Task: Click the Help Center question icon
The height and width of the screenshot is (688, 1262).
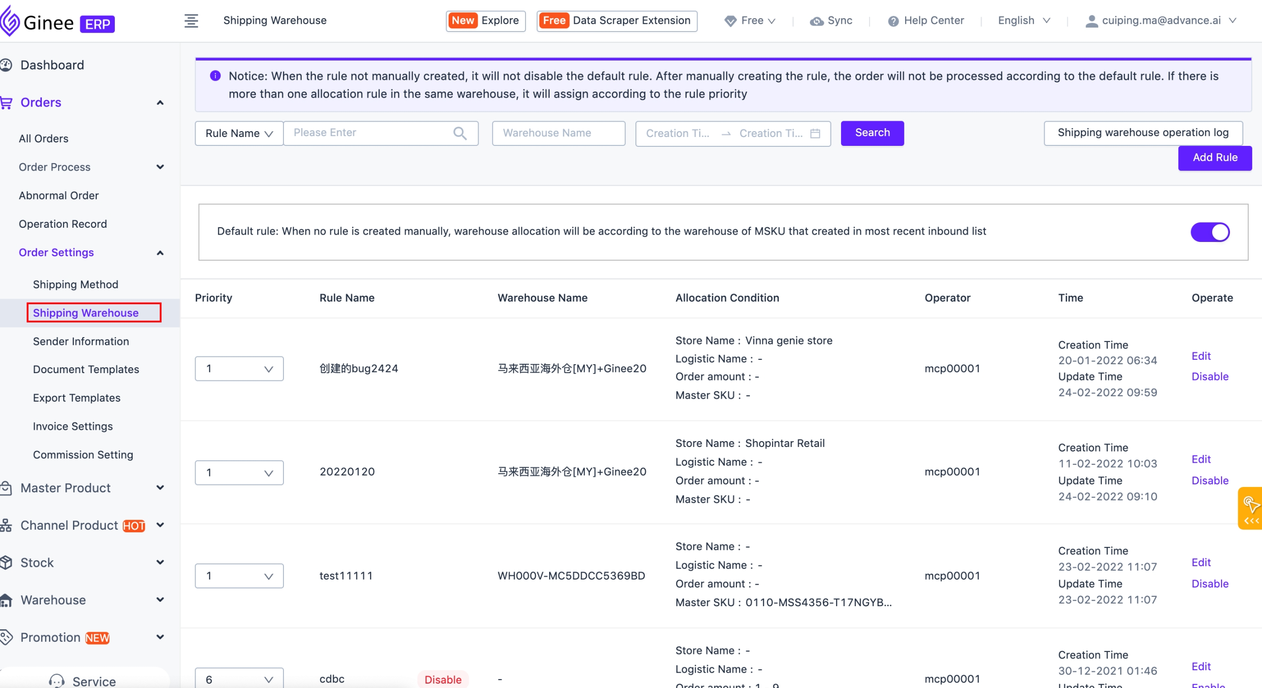Action: (x=893, y=21)
